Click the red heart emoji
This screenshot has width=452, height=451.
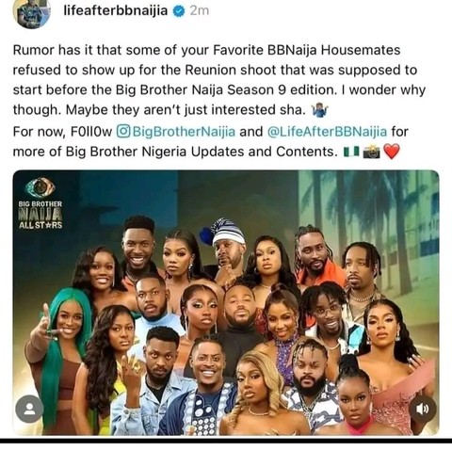point(392,152)
